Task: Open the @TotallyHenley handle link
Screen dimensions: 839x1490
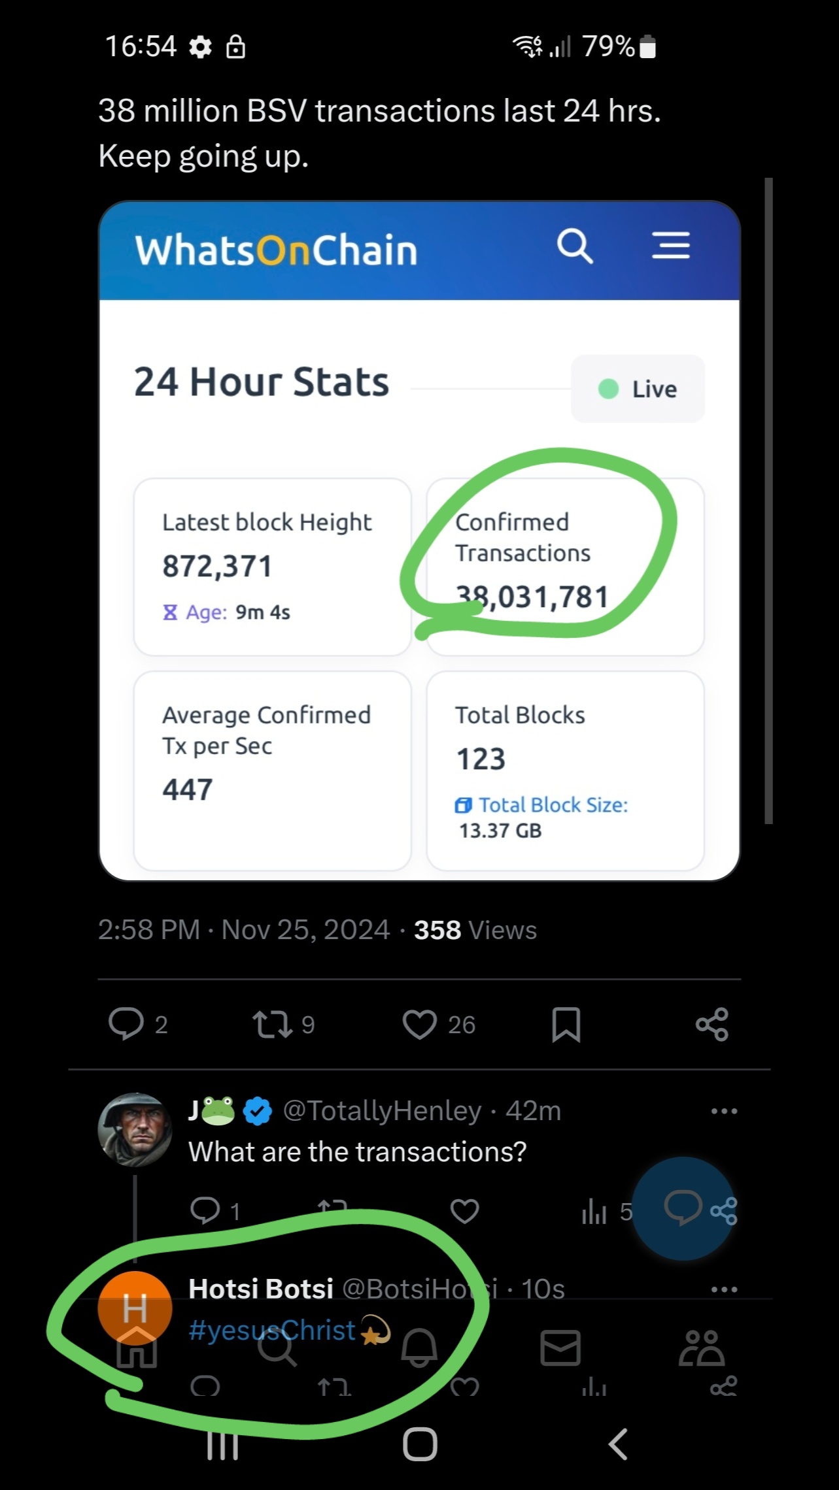Action: (x=382, y=1111)
